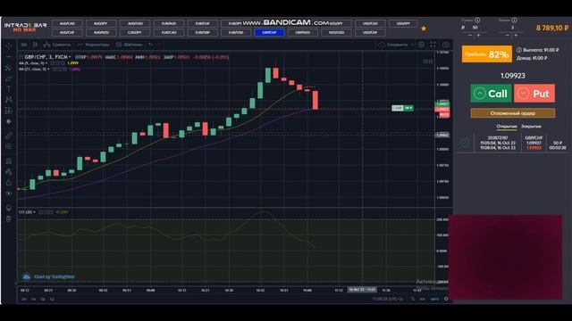
Task: Expand the GBP/CHF symbol legend dropdown
Action: (x=70, y=57)
